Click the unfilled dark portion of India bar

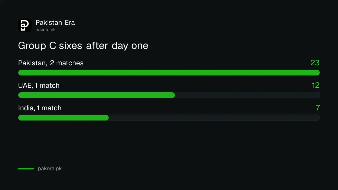click(x=214, y=118)
